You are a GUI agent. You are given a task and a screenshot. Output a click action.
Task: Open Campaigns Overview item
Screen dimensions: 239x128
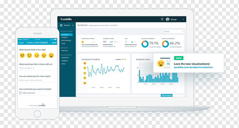click(x=64, y=51)
